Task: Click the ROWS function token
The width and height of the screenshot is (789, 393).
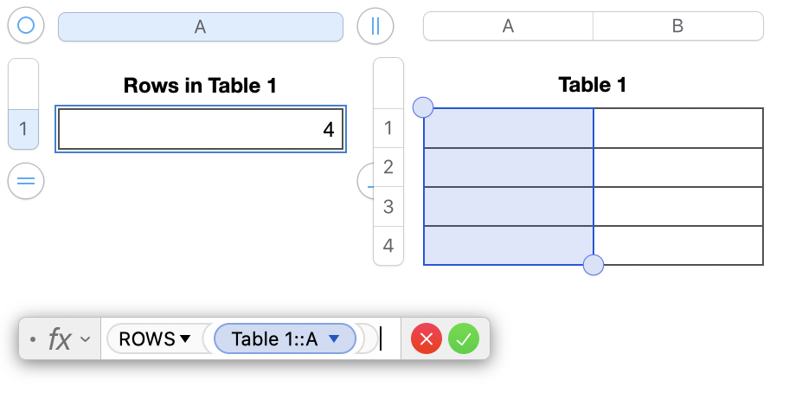Action: pos(147,339)
